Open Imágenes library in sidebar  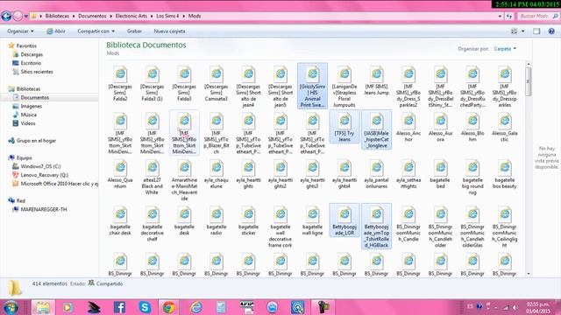[x=32, y=106]
